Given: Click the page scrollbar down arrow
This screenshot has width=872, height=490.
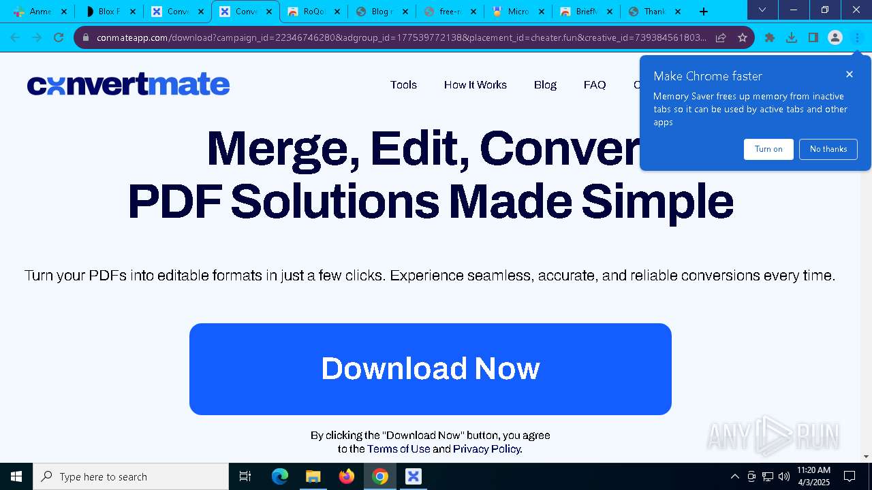Looking at the screenshot, I should (x=866, y=457).
